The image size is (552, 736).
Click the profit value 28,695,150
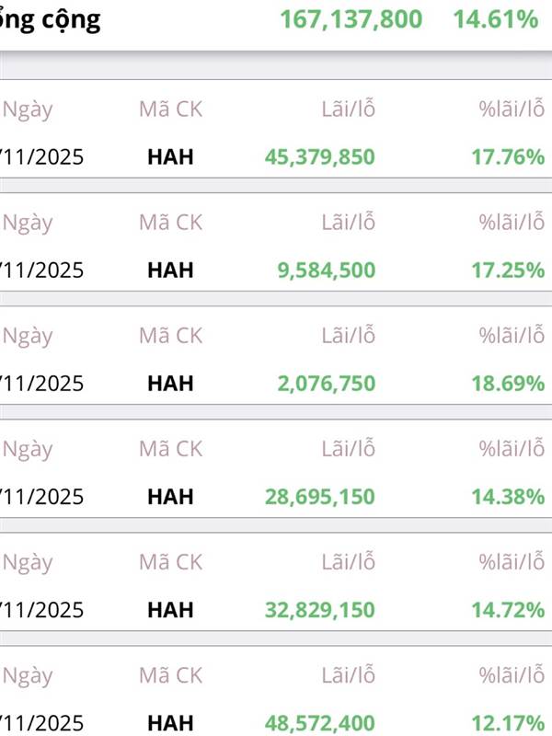(x=319, y=497)
